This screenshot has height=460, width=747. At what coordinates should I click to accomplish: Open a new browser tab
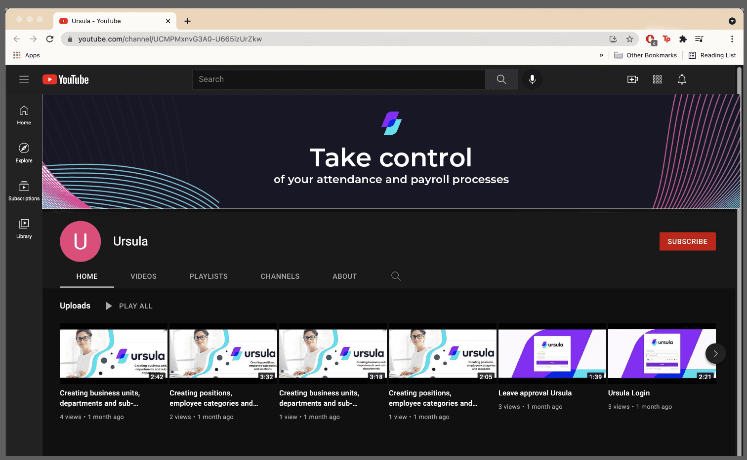tap(187, 21)
